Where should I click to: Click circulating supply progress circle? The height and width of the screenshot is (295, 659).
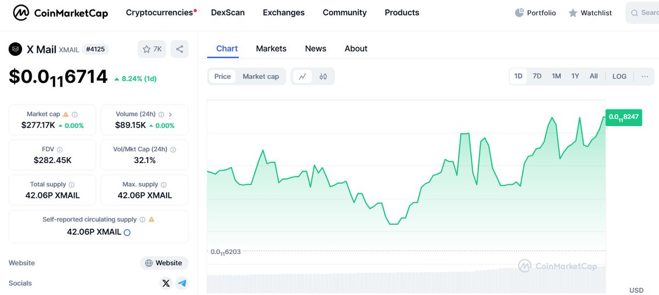click(x=127, y=232)
